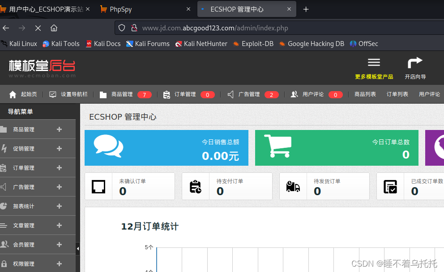
Task: Expand 权限管理 plus in sidebar
Action: 59,264
